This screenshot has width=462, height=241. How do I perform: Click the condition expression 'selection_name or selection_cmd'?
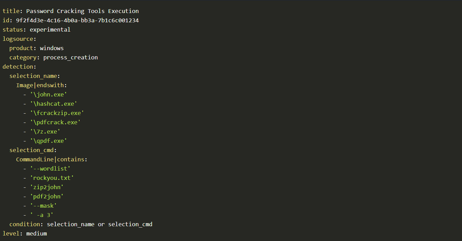pyautogui.click(x=99, y=224)
